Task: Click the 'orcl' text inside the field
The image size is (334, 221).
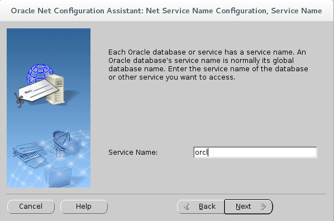Action: [201, 152]
